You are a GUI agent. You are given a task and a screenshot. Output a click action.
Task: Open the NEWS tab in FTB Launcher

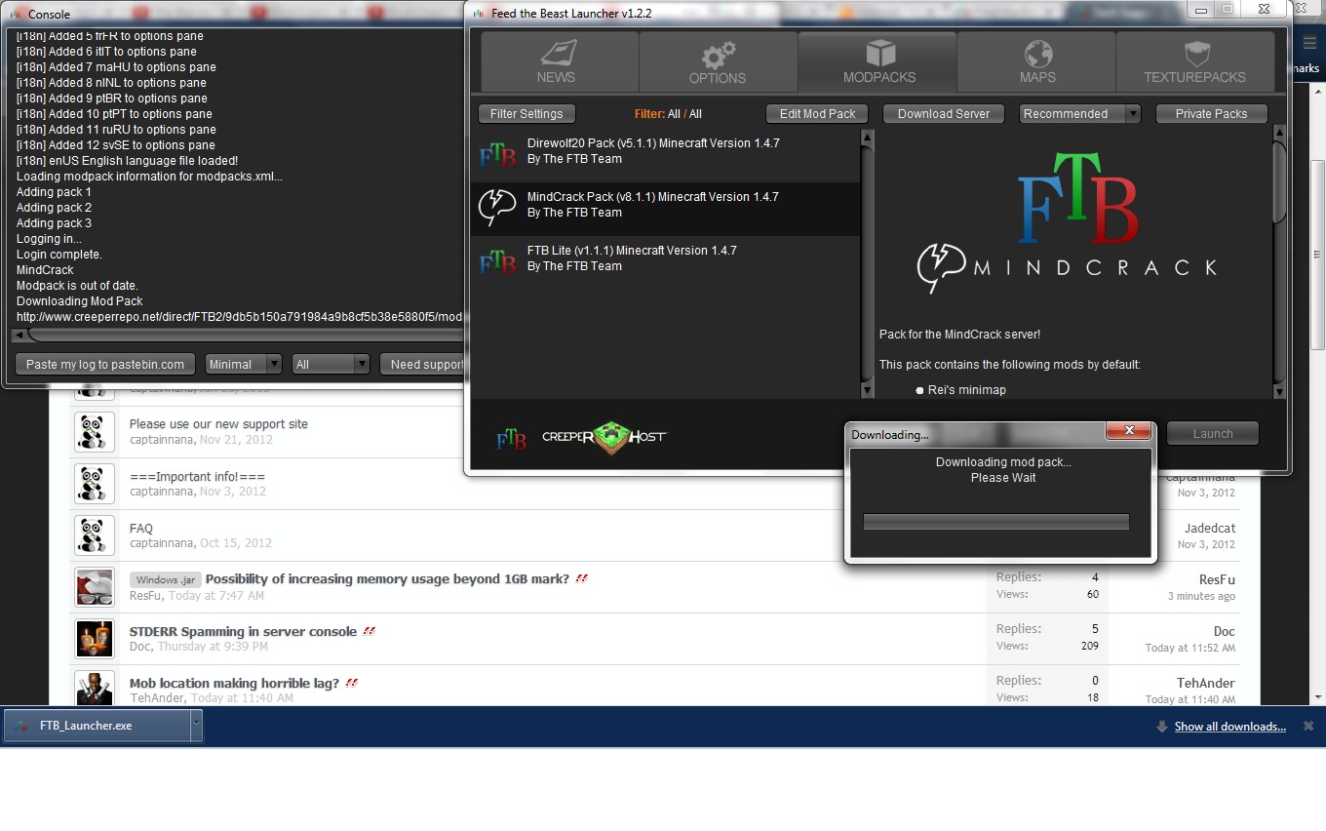[560, 61]
